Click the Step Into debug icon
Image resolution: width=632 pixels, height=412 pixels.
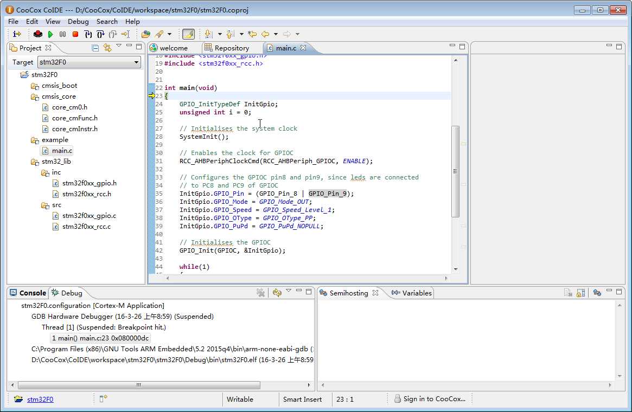click(x=88, y=34)
